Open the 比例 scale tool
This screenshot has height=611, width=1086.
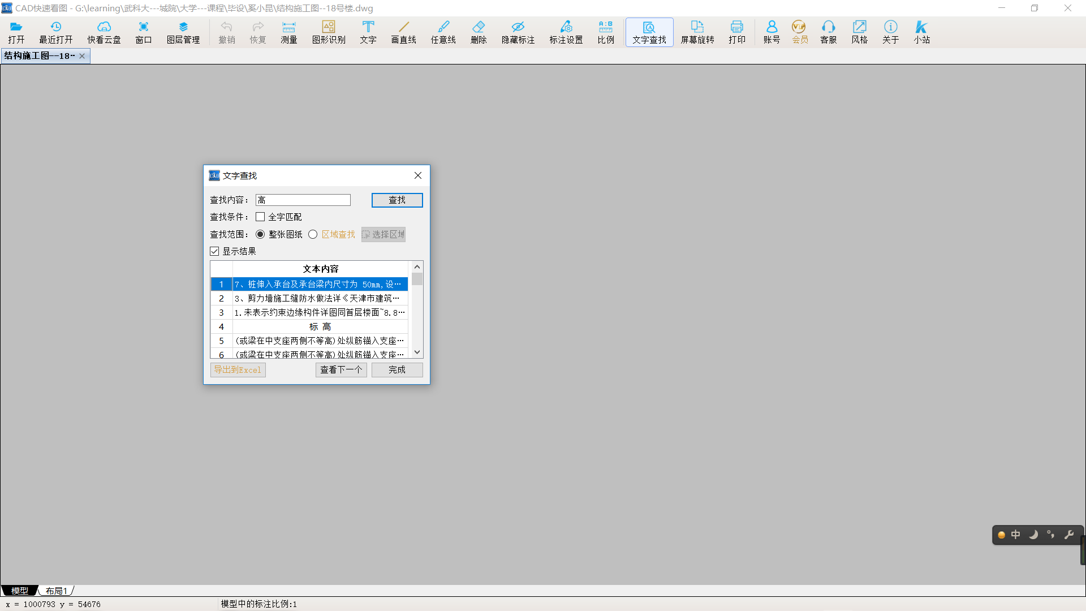point(606,32)
